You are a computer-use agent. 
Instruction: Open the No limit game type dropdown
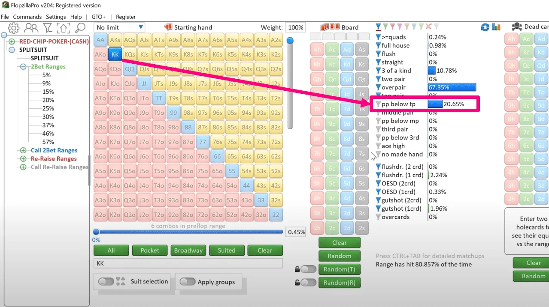point(120,27)
